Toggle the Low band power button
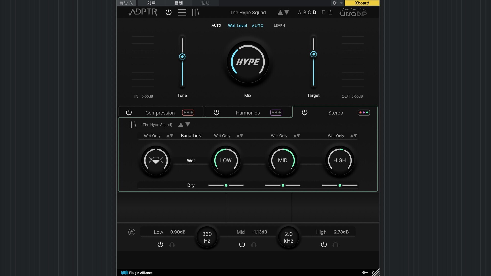The height and width of the screenshot is (276, 491). (x=160, y=245)
